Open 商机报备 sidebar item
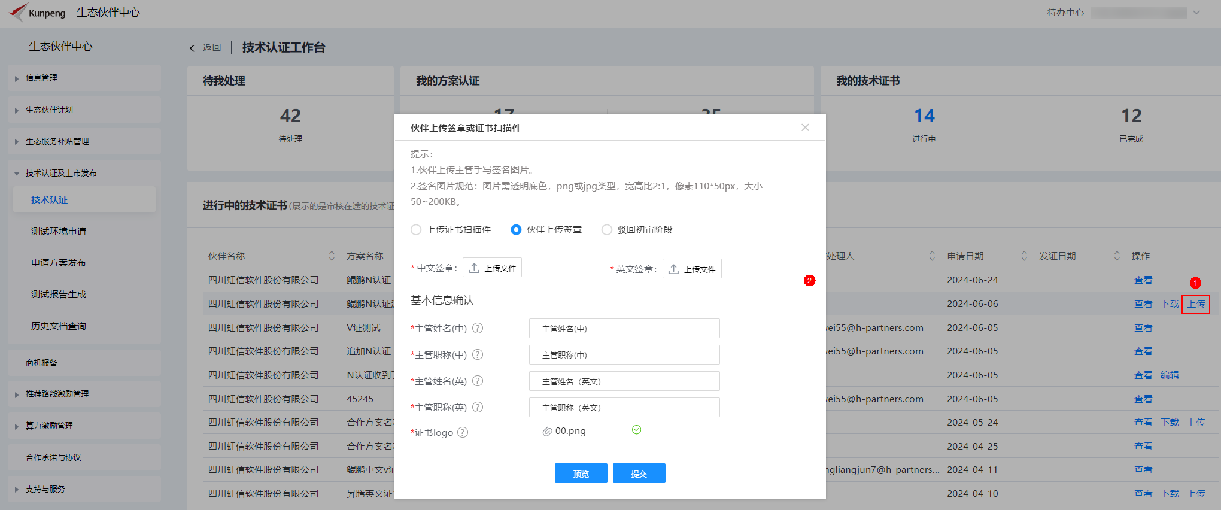Viewport: 1221px width, 510px height. click(x=84, y=363)
